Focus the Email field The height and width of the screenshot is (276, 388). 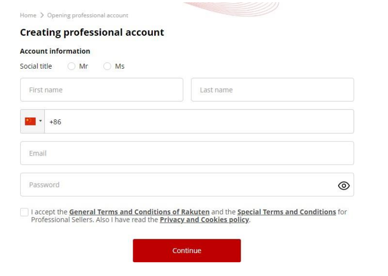[187, 153]
